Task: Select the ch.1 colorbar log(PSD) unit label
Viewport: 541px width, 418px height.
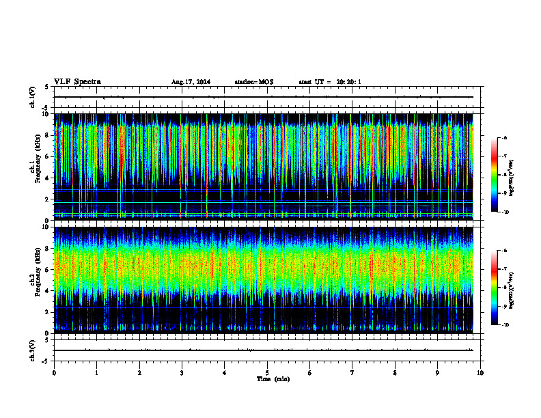Action: 511,178
